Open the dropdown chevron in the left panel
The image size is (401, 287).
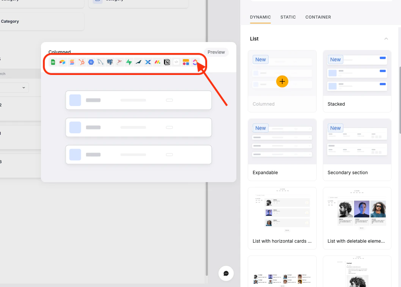pyautogui.click(x=24, y=87)
